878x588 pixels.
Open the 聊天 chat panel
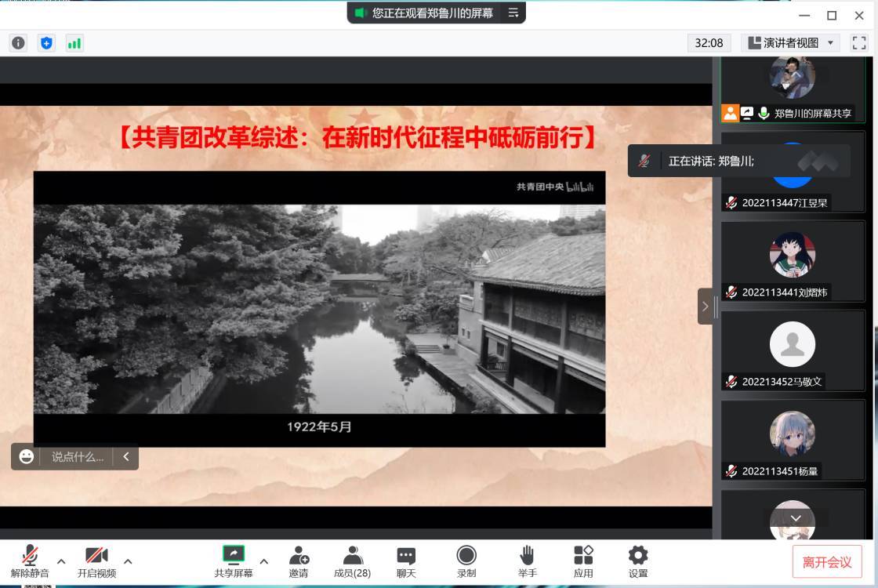click(406, 561)
